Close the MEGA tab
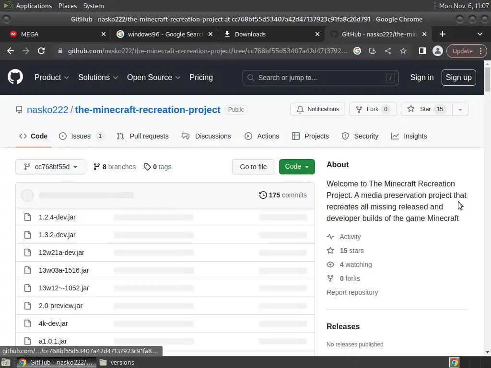This screenshot has height=368, width=491. [x=104, y=34]
